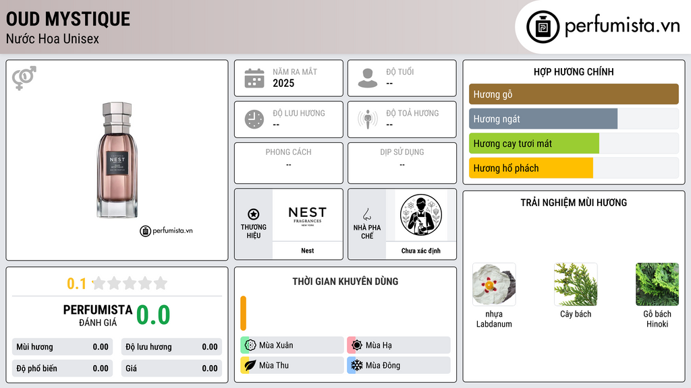Viewport: 691px width, 388px height.
Task: Click the Mùi hương score row
Action: [63, 347]
